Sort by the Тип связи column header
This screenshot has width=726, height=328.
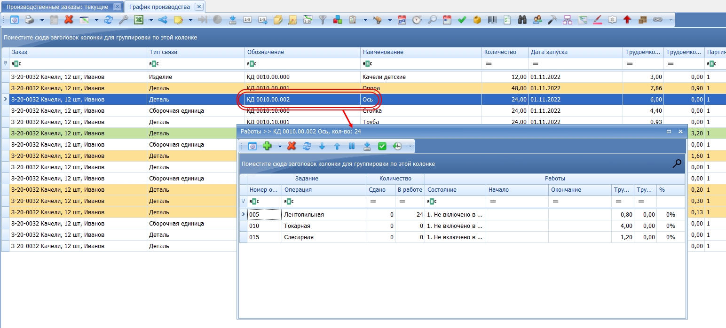pyautogui.click(x=196, y=52)
